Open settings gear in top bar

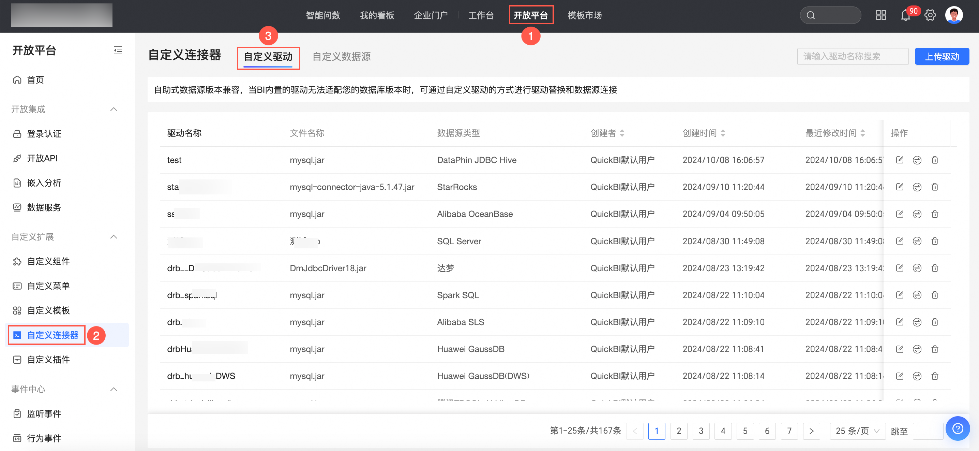[930, 15]
